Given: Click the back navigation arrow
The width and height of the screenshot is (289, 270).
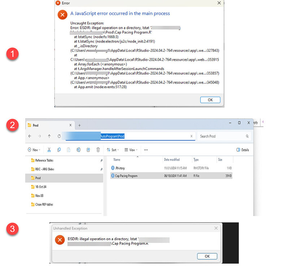Looking at the screenshot, I should tap(30, 136).
